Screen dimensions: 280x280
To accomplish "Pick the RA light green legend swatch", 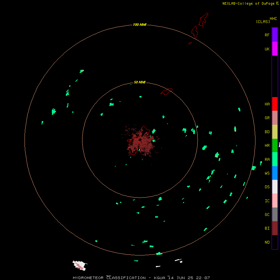I will tap(275, 159).
